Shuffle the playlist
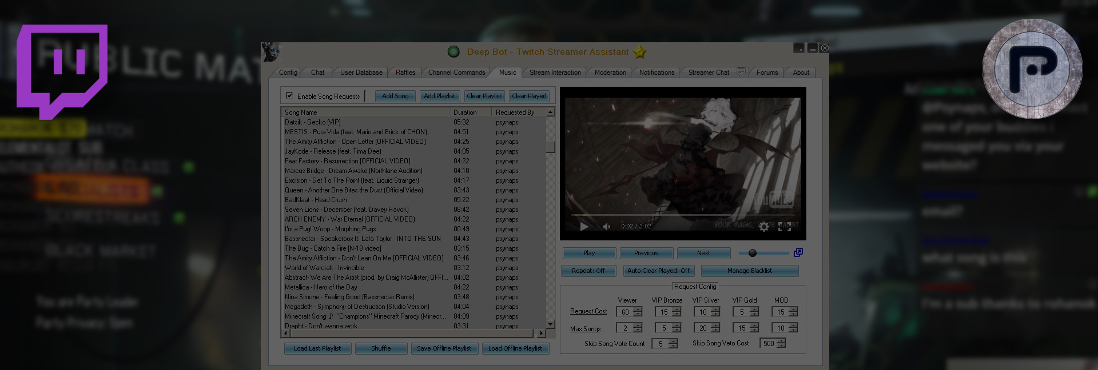 [381, 348]
